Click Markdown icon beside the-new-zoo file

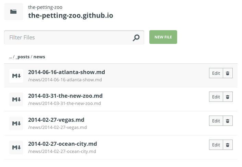click(16, 99)
